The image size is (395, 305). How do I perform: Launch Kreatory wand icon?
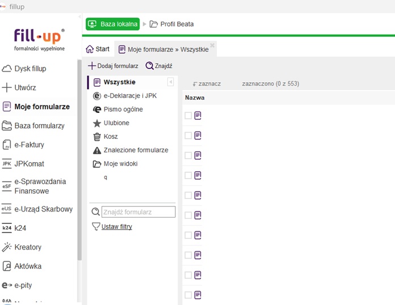click(7, 247)
